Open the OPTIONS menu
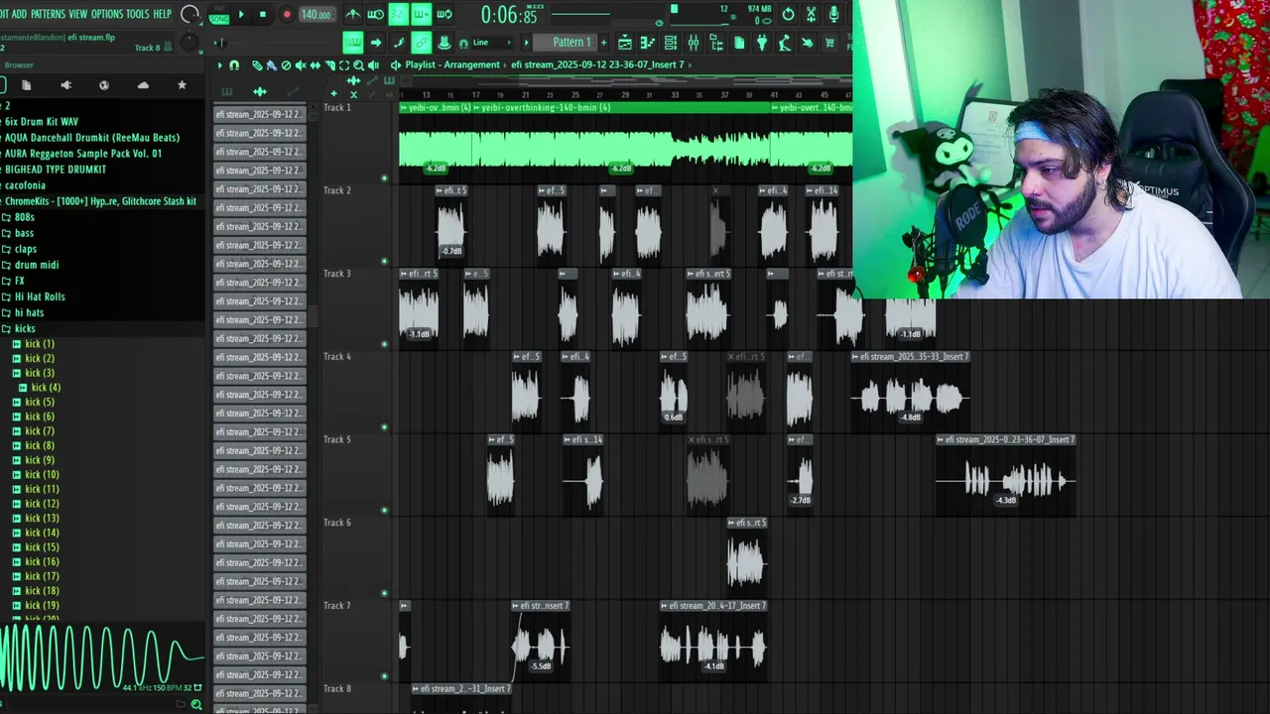This screenshot has height=714, width=1270. tap(107, 14)
